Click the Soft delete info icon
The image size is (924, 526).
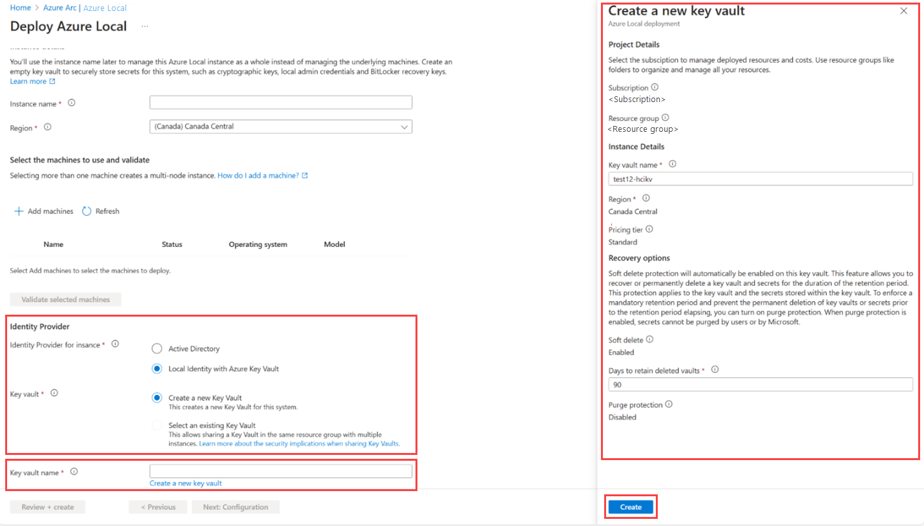click(650, 339)
